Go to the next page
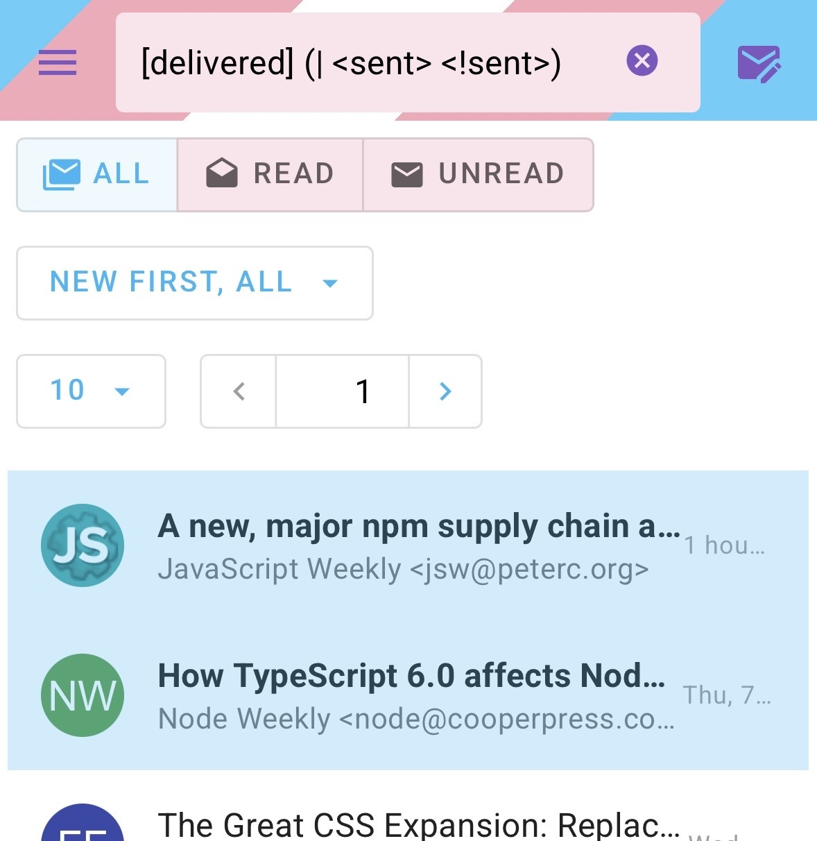 [445, 391]
